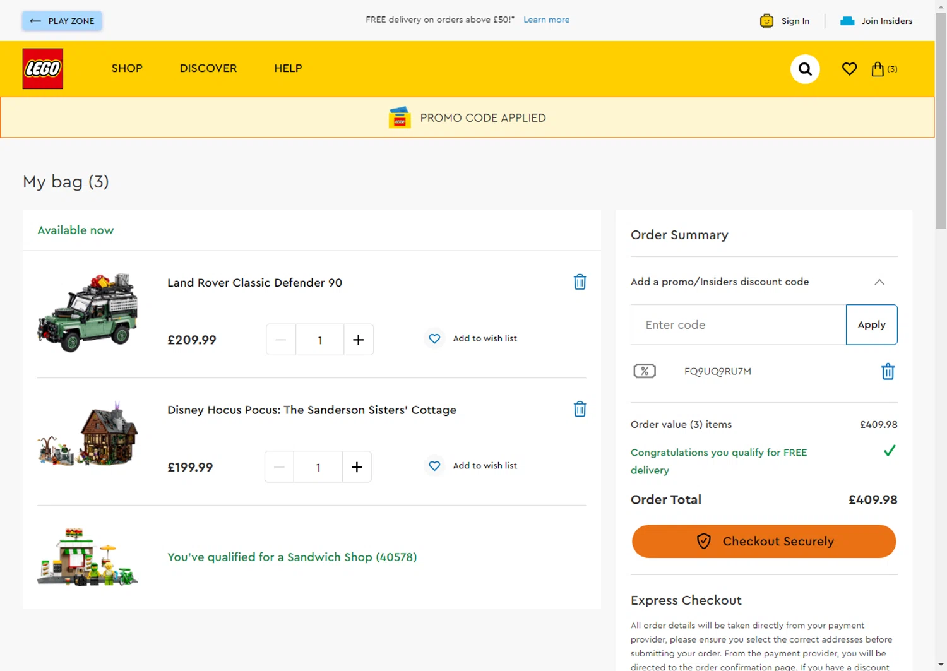Remove promo code FQ9UQ9RU7M trash icon
This screenshot has width=947, height=671.
click(x=888, y=371)
